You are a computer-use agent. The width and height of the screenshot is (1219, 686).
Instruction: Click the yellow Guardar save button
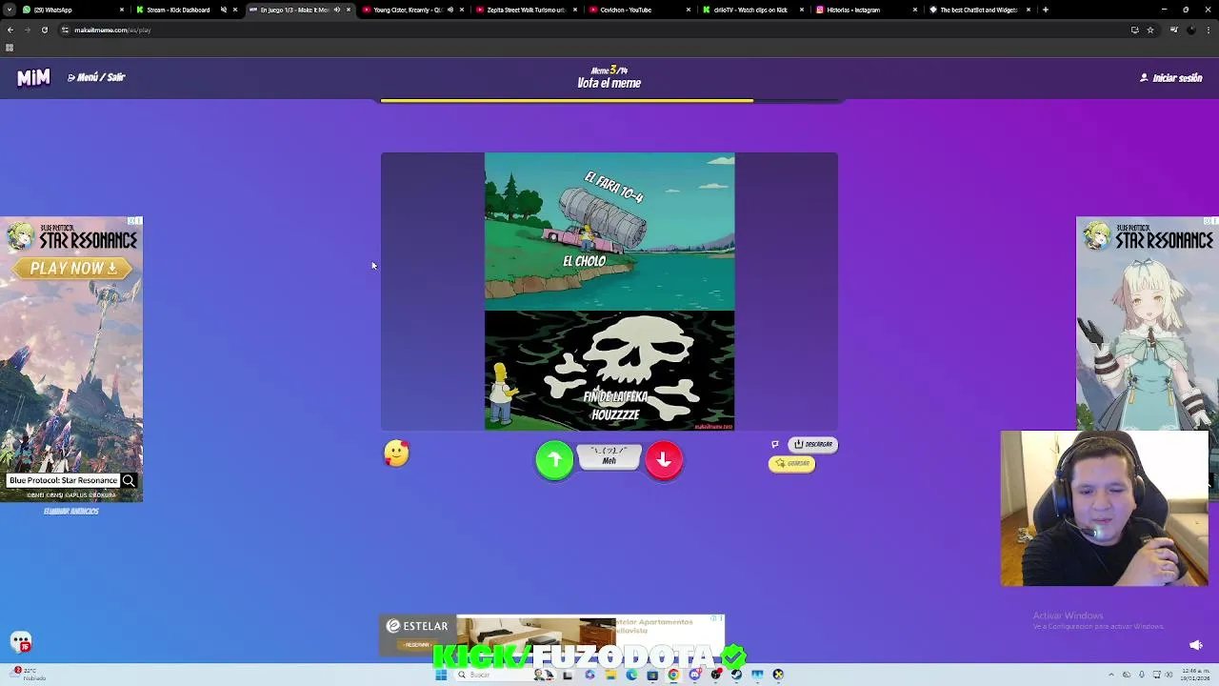[x=791, y=464]
